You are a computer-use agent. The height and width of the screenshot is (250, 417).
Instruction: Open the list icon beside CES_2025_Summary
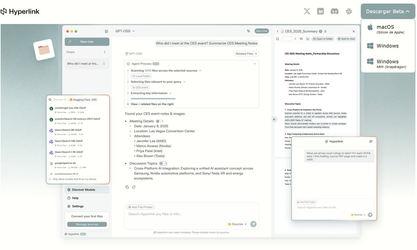coord(325,31)
